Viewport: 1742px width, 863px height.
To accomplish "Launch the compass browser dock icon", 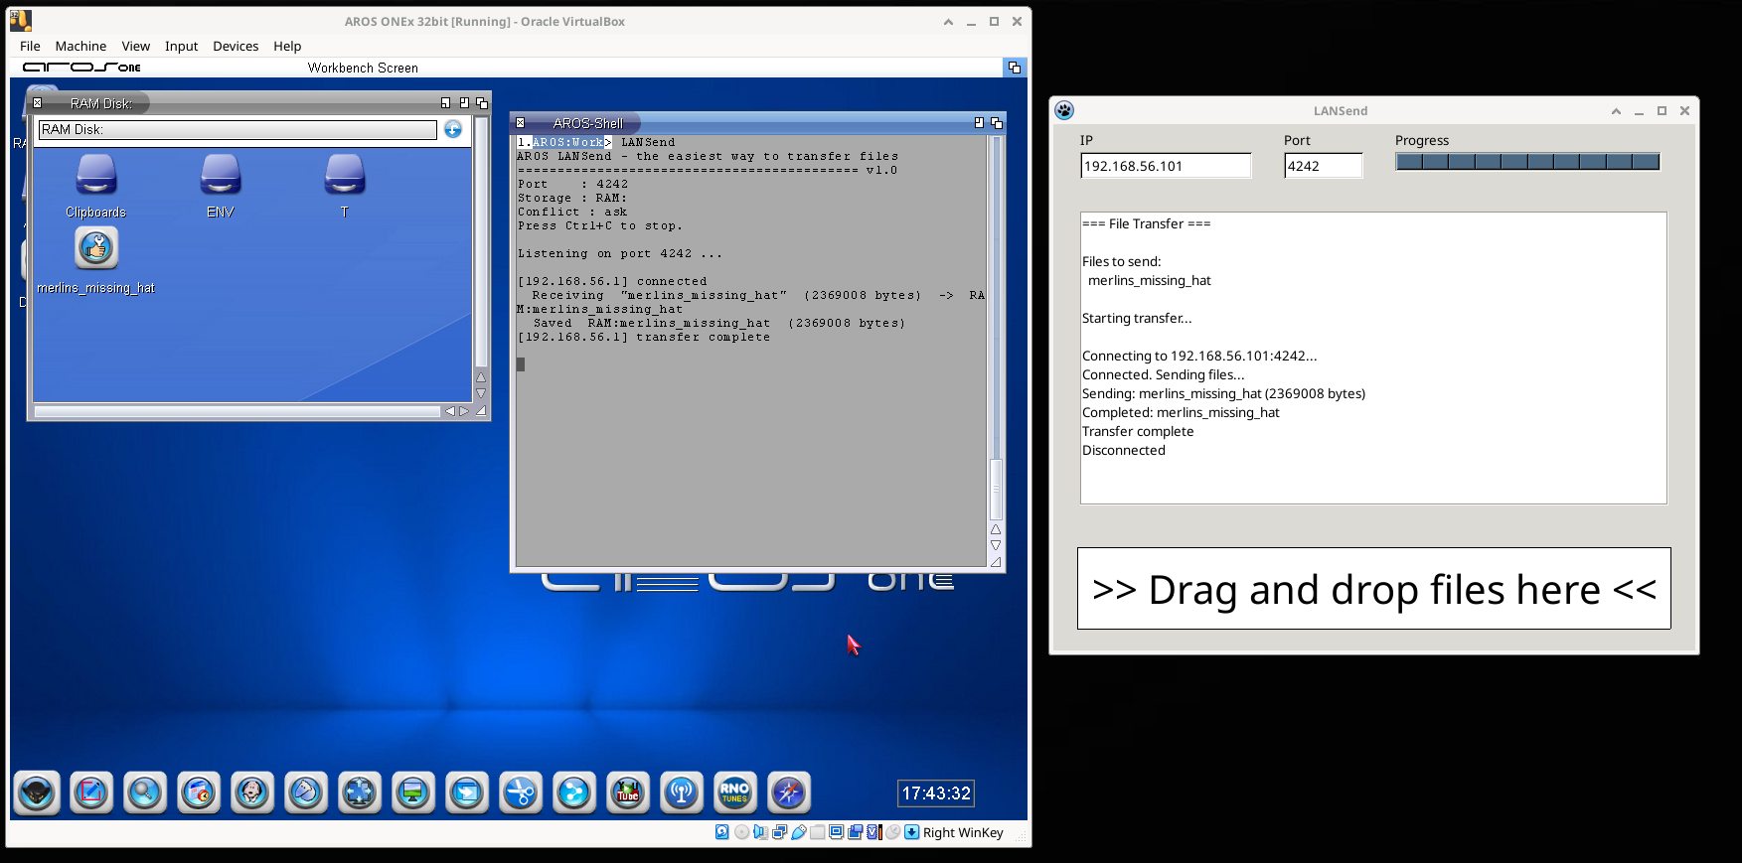I will pyautogui.click(x=789, y=792).
